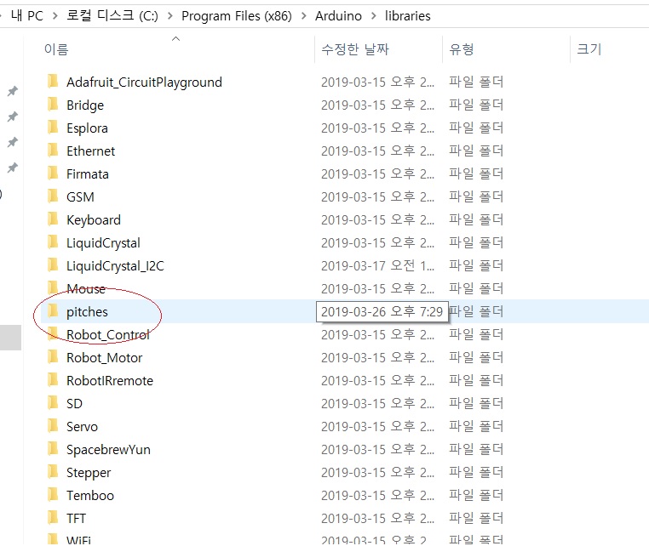The width and height of the screenshot is (649, 546).
Task: Navigate to Arduino in address bar
Action: click(x=338, y=15)
